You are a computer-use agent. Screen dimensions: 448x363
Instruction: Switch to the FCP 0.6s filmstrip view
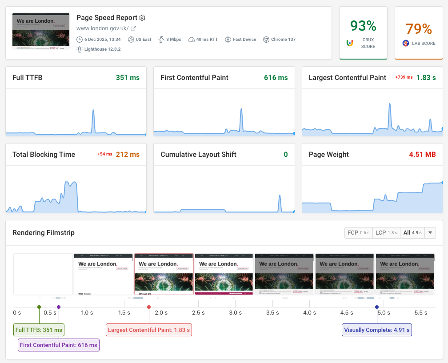(x=358, y=232)
